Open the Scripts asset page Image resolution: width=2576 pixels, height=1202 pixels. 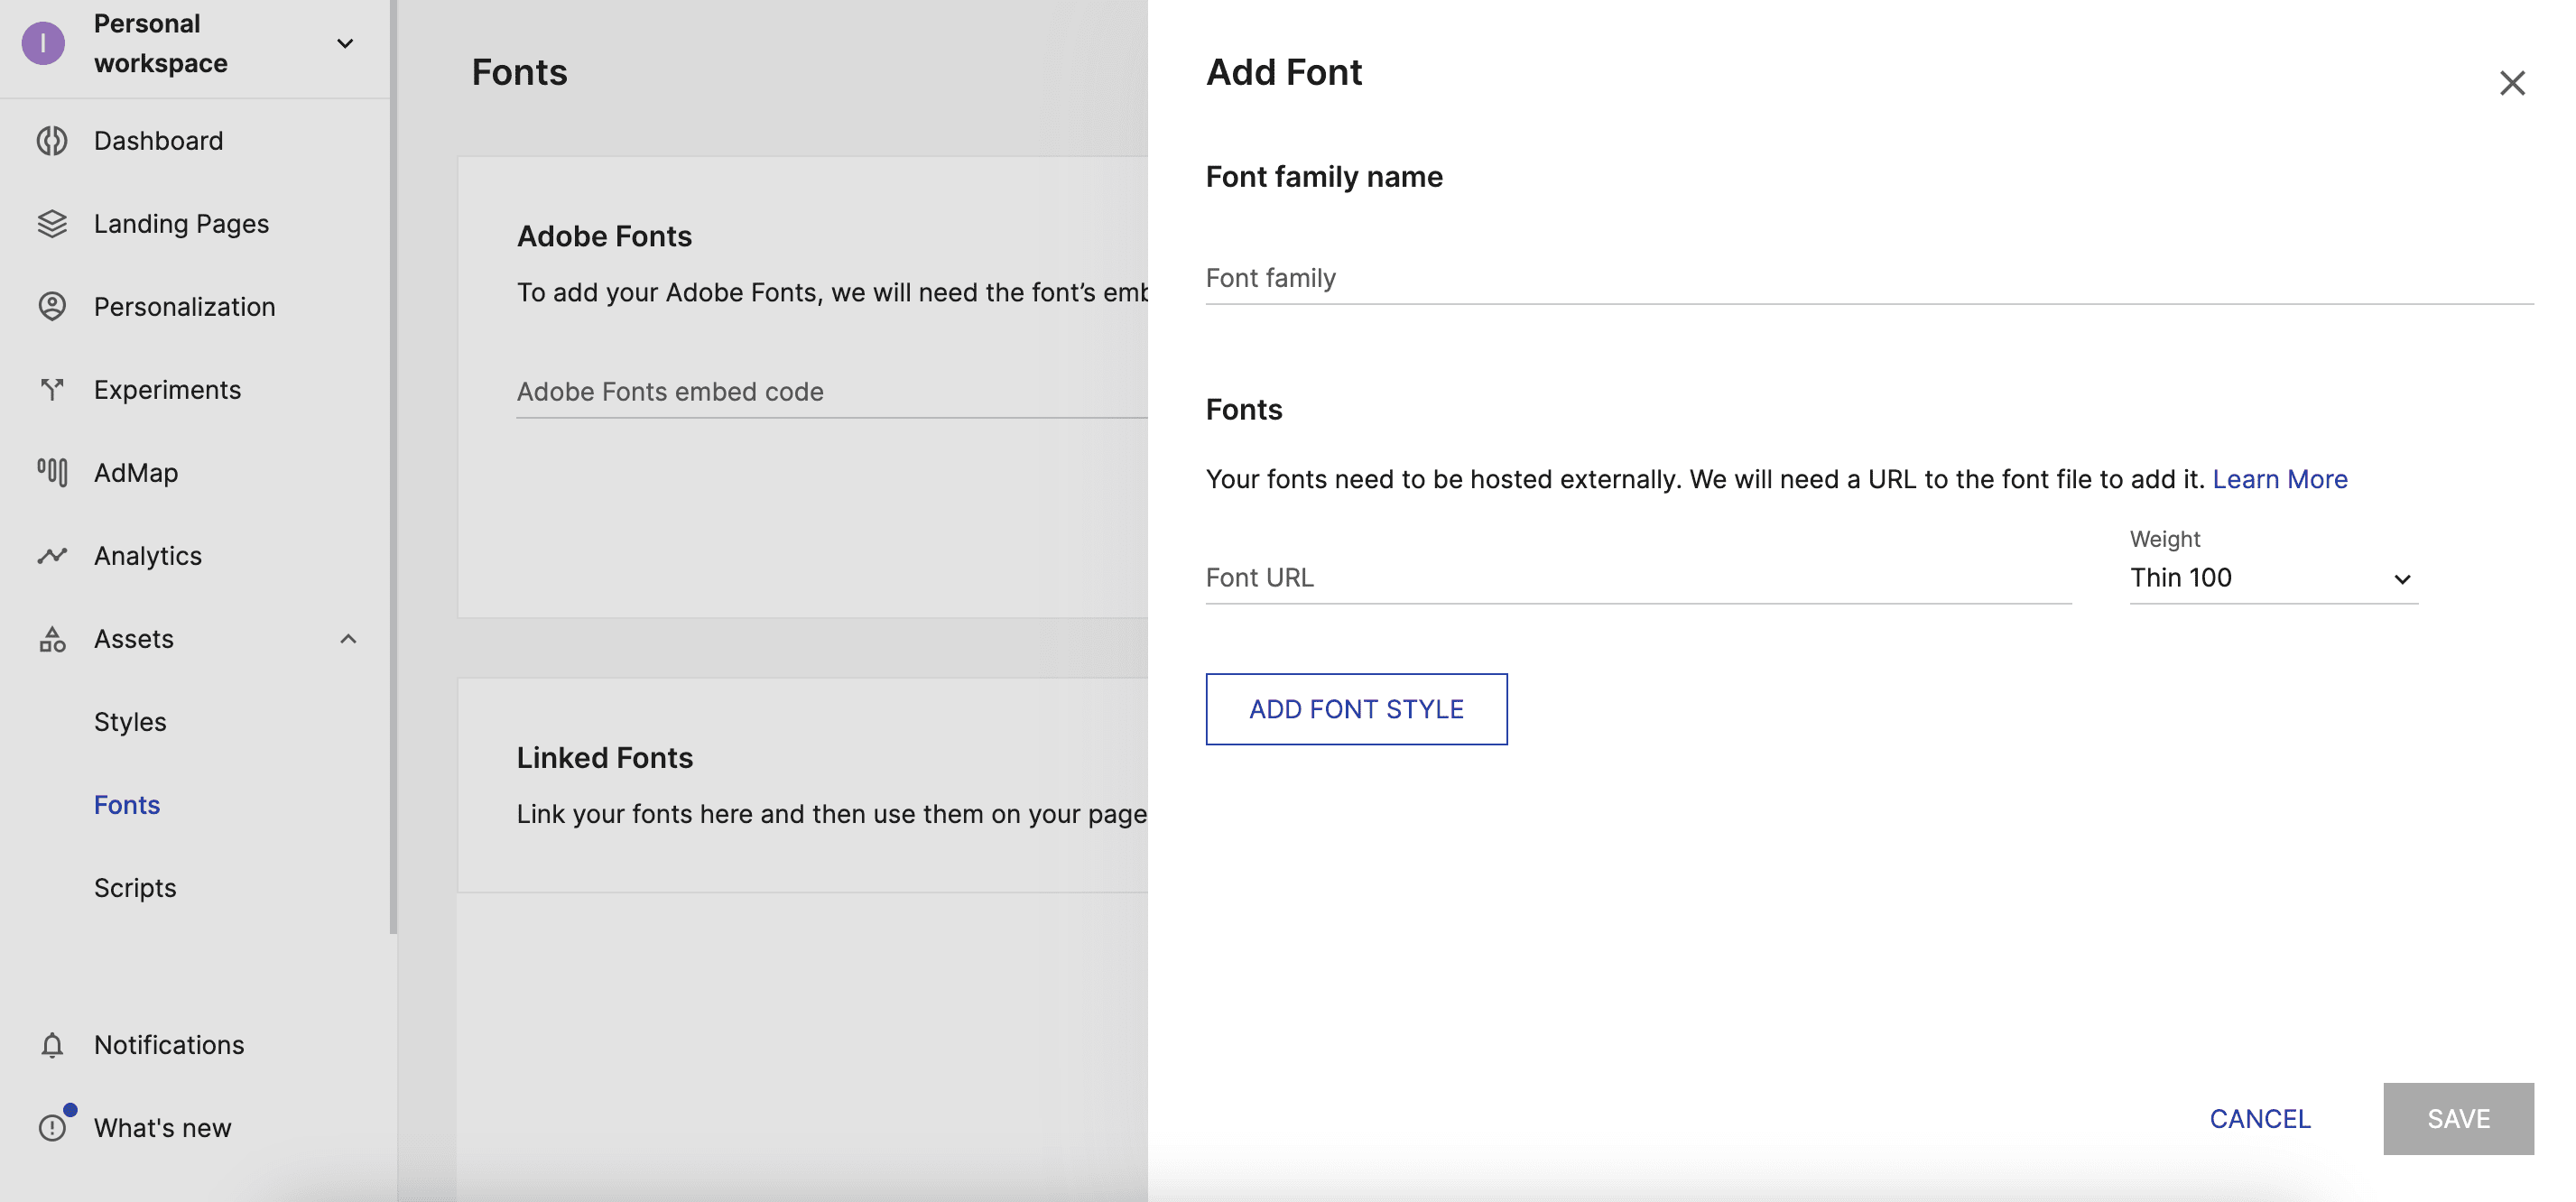click(x=135, y=887)
